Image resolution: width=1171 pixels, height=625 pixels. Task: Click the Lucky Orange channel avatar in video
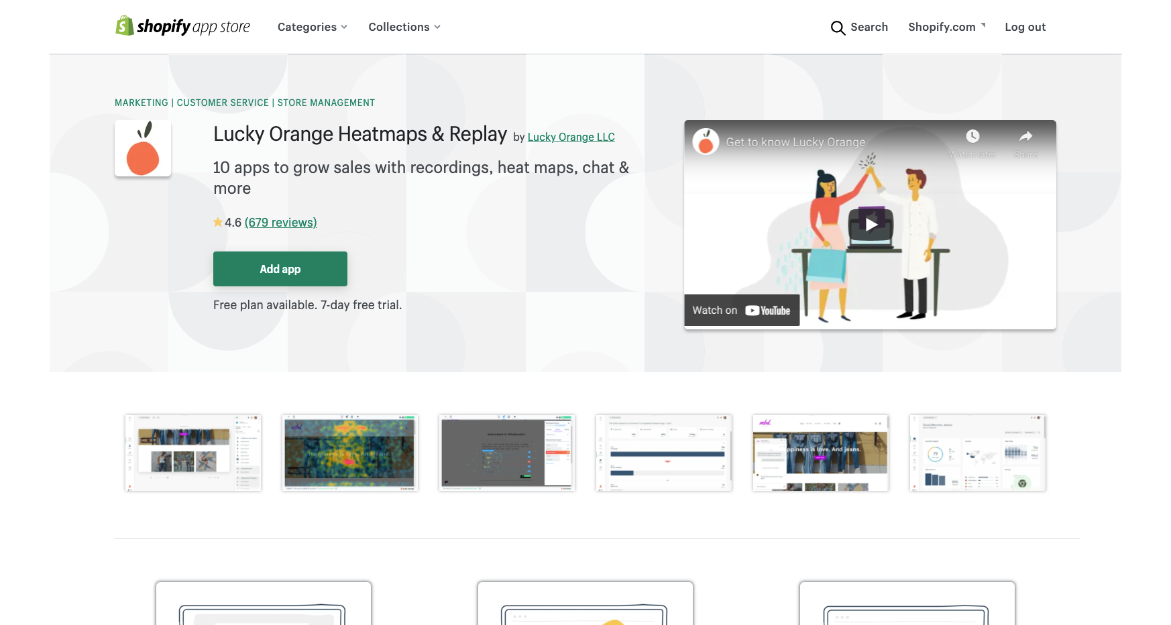(x=706, y=141)
